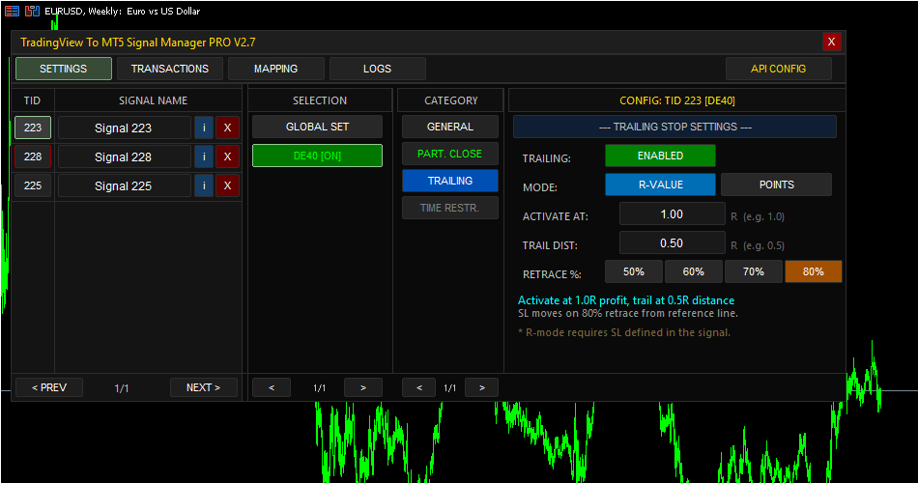Click the SELECTION column header
The image size is (918, 483).
click(320, 100)
